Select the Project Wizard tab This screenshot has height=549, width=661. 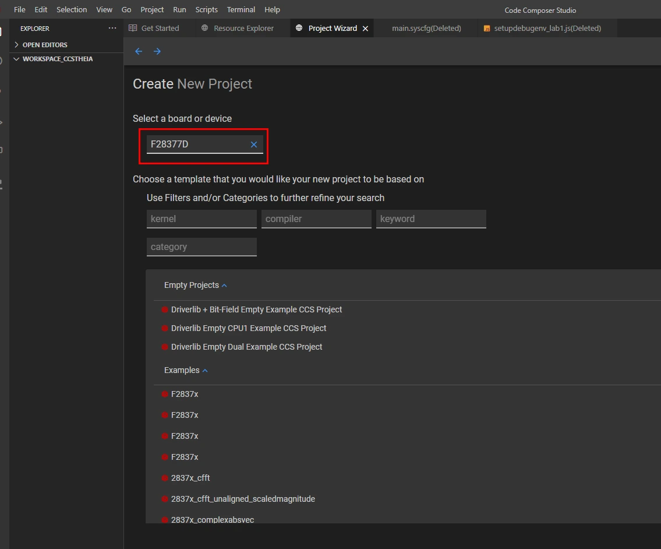[x=332, y=29]
